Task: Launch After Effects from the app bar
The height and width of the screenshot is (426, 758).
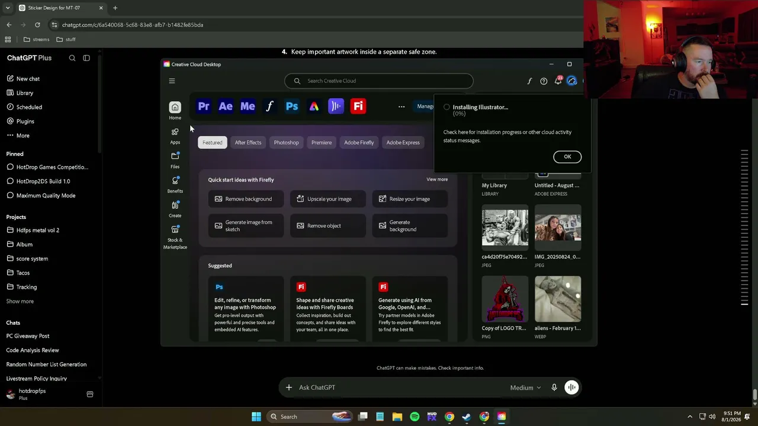Action: point(226,106)
